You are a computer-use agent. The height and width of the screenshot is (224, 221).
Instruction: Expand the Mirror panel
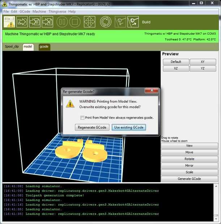190,165
